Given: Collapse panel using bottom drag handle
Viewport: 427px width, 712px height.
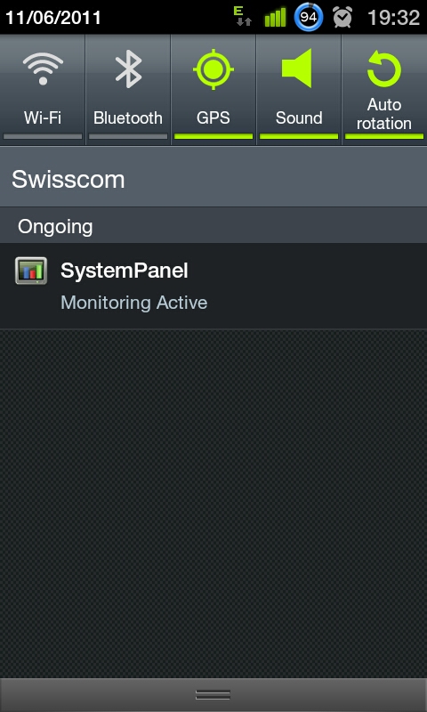Looking at the screenshot, I should coord(213,695).
